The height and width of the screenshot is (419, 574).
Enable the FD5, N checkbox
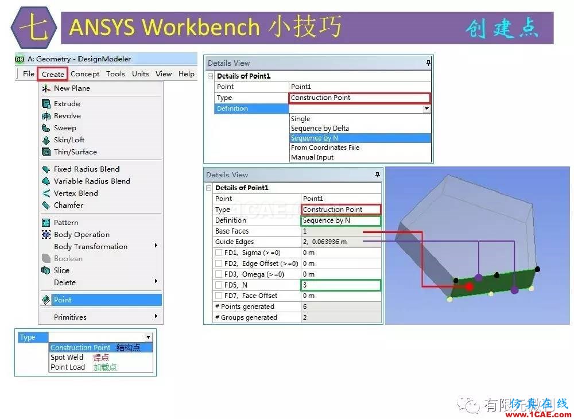(x=219, y=285)
